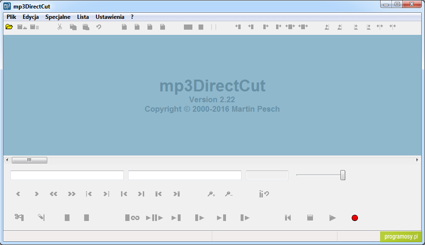Click the play-pause-play combined button

click(155, 218)
